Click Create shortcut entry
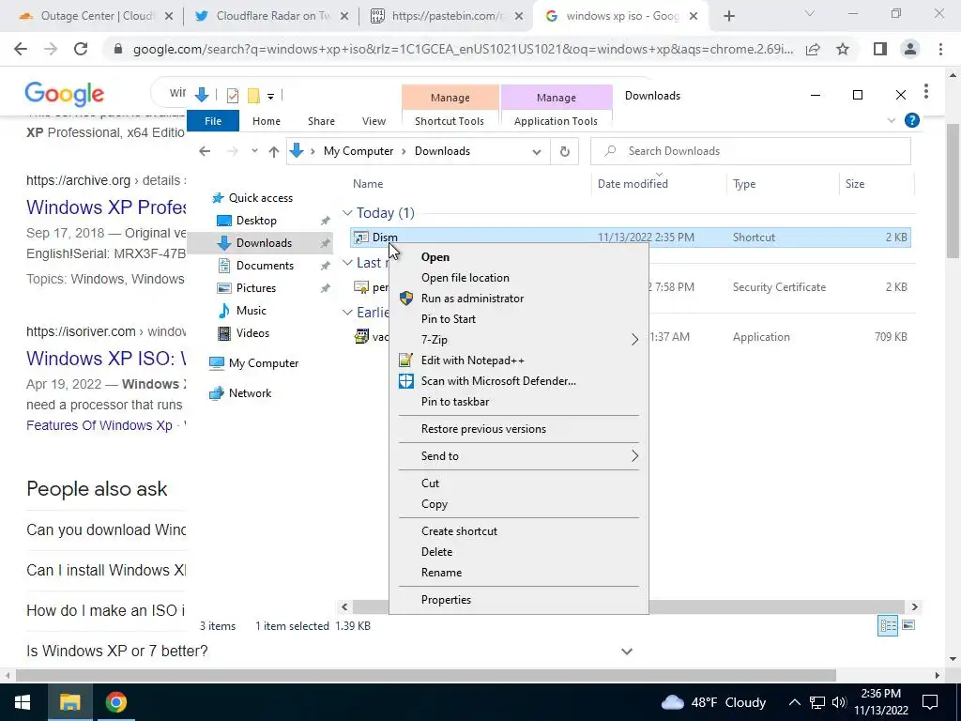The height and width of the screenshot is (721, 961). [518, 531]
